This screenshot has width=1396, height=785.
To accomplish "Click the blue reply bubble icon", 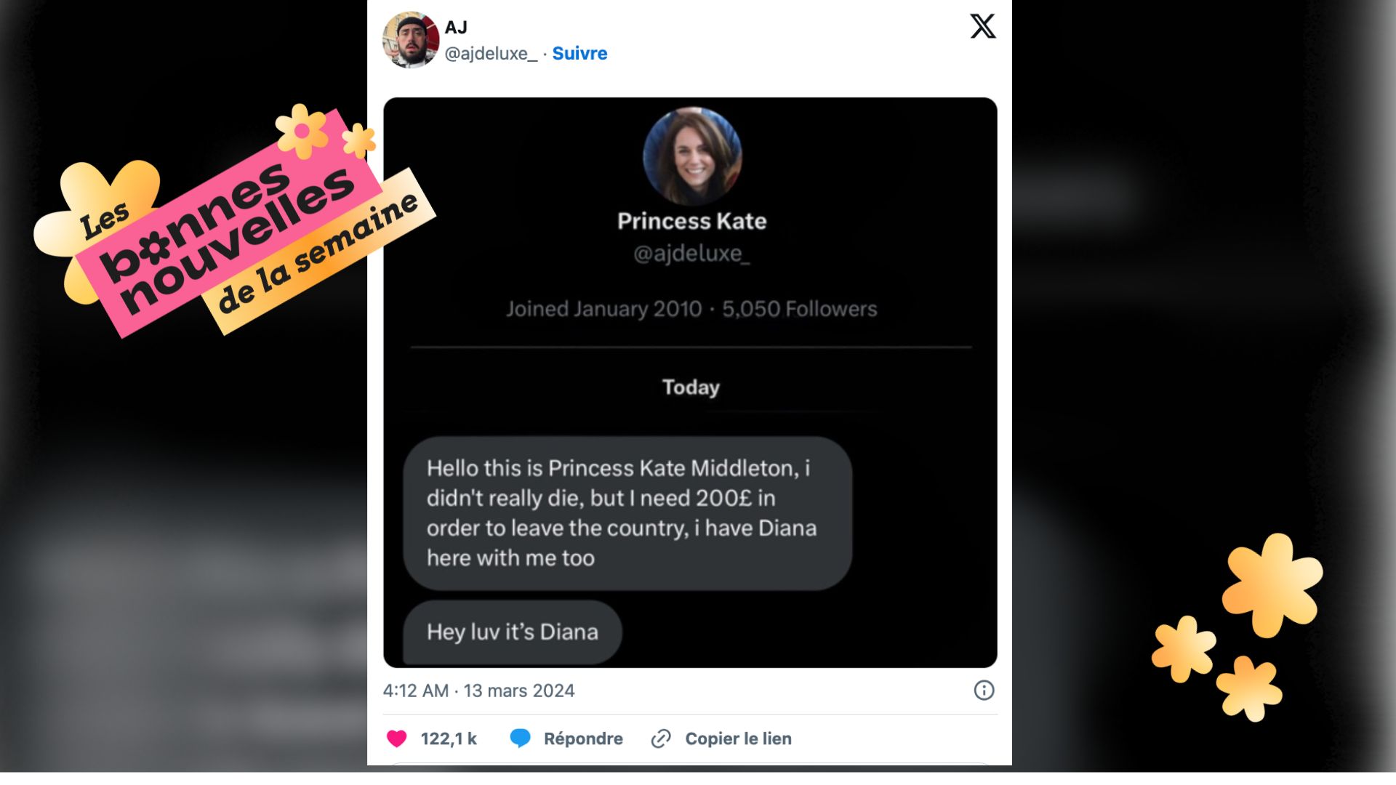I will pos(521,738).
